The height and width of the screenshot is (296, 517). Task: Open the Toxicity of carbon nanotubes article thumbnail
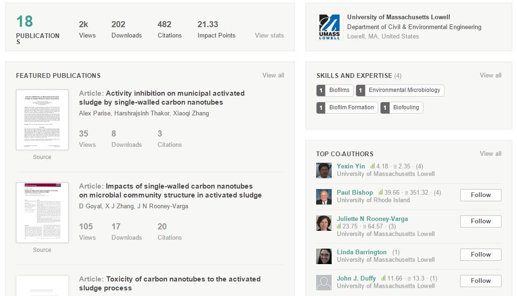tap(42, 286)
